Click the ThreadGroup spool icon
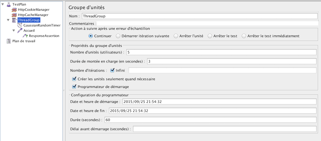 coord(14,20)
